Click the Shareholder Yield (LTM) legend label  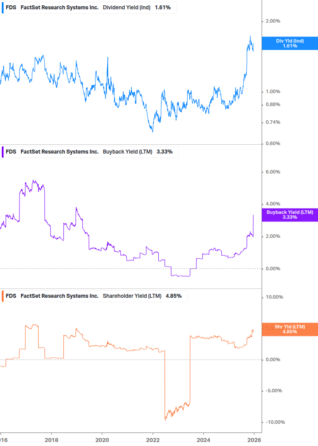point(132,296)
